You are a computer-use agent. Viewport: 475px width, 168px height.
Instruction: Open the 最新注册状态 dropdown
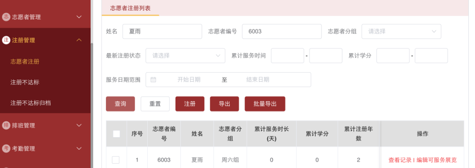(x=186, y=56)
